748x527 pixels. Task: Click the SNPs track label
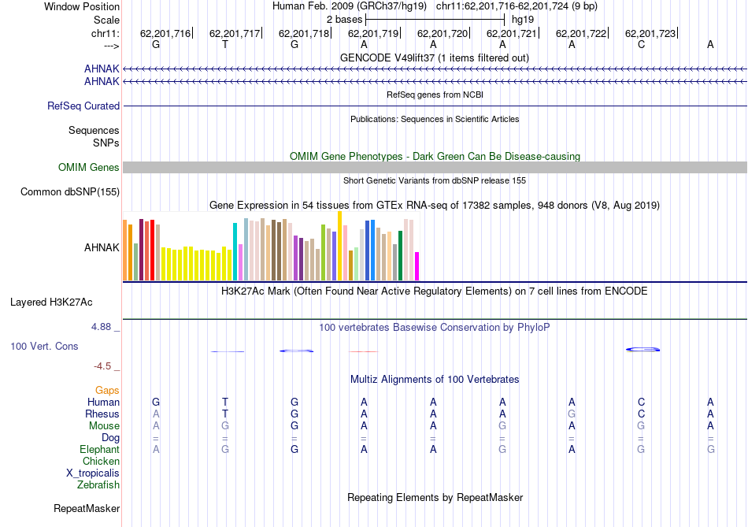[x=106, y=143]
